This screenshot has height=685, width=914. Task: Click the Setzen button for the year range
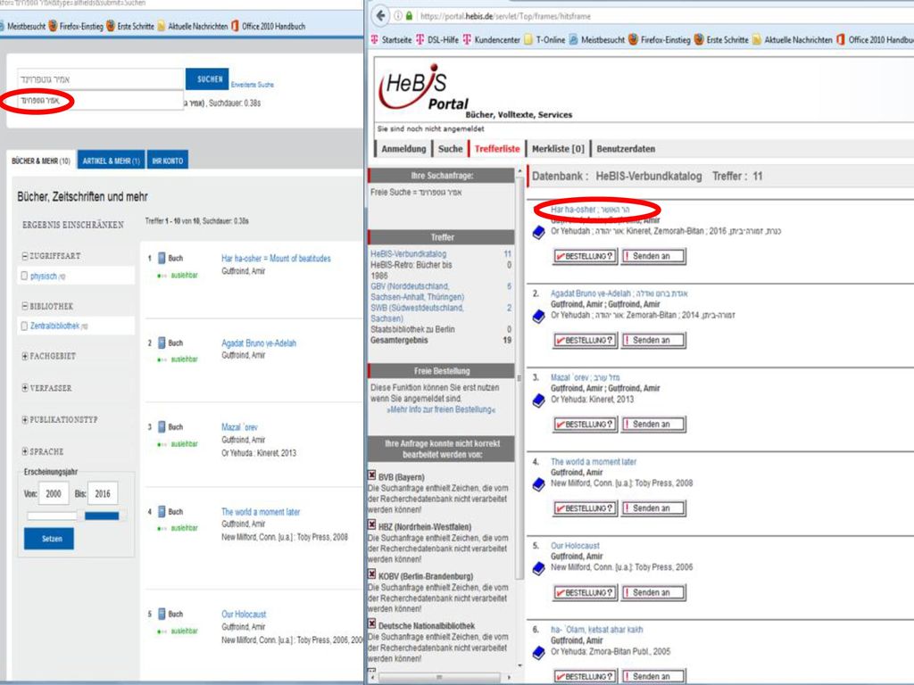pyautogui.click(x=49, y=539)
